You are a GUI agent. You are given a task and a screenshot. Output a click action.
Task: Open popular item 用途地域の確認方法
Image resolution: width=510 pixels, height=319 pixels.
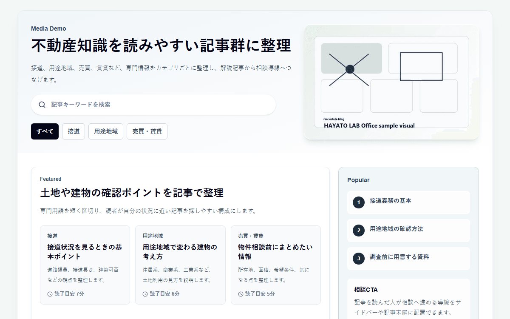(x=408, y=231)
